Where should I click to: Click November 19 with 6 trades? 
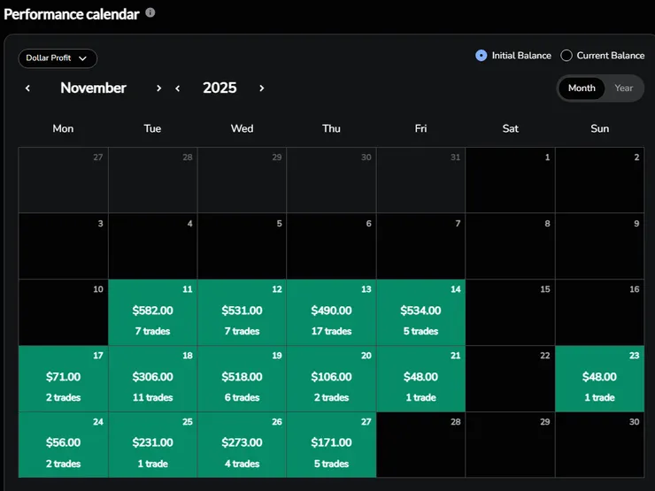click(x=242, y=379)
